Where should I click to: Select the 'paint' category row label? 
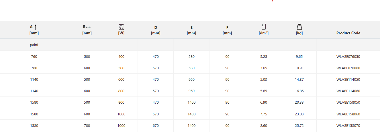tap(34, 45)
